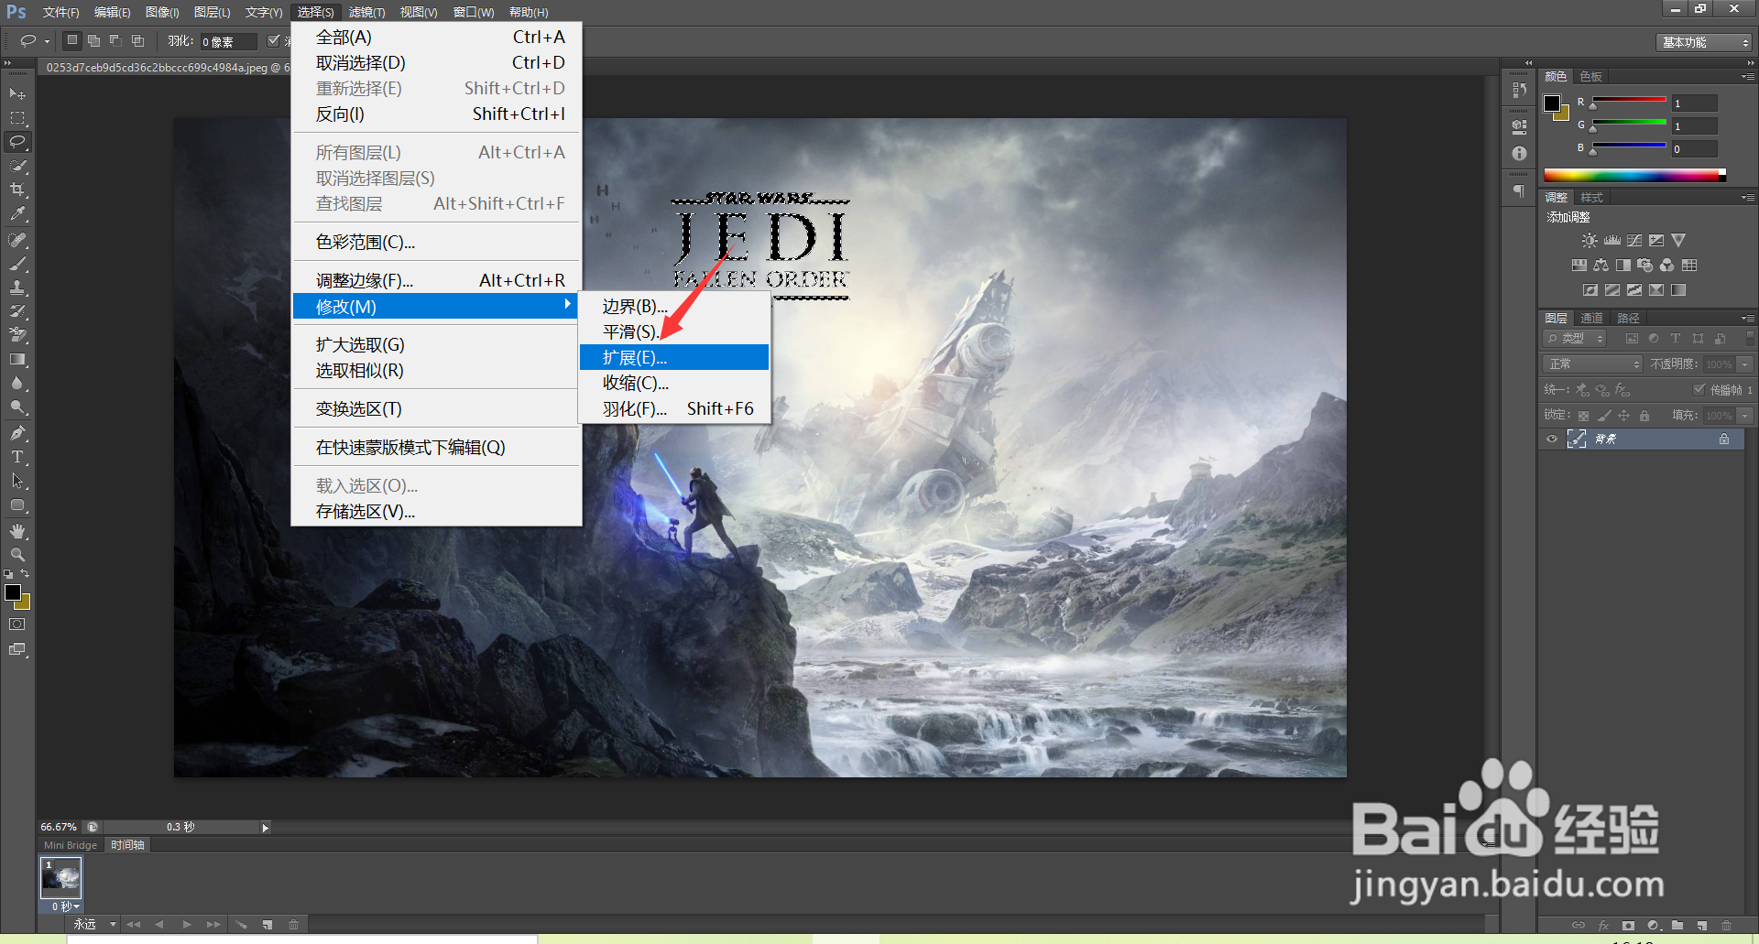Duplicate selected frame in timeline
Screen dimensions: 1759x944
(x=268, y=925)
